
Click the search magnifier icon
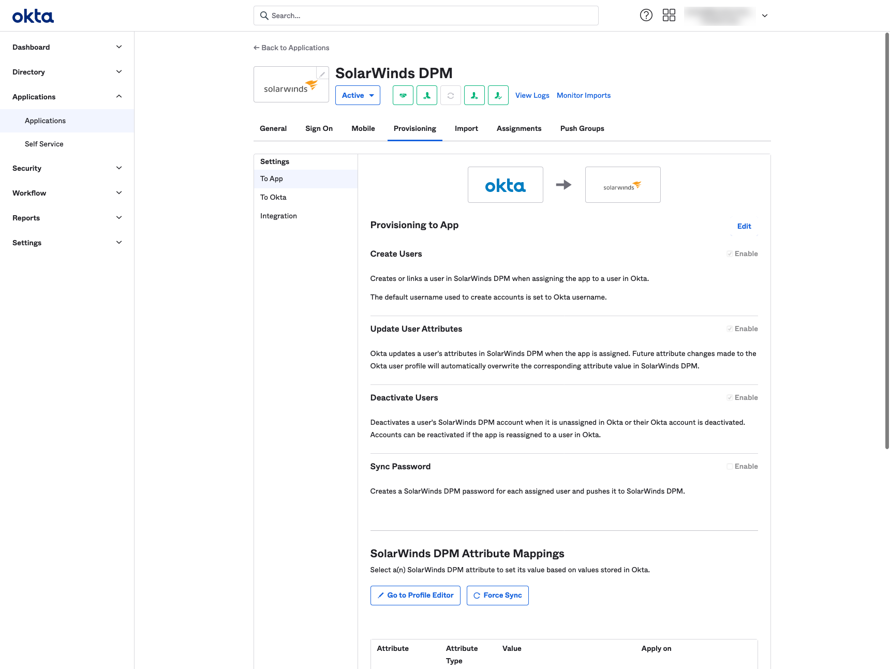coord(264,16)
